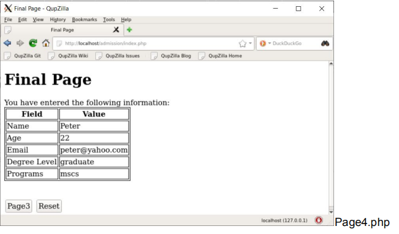Open the View menu

38,20
